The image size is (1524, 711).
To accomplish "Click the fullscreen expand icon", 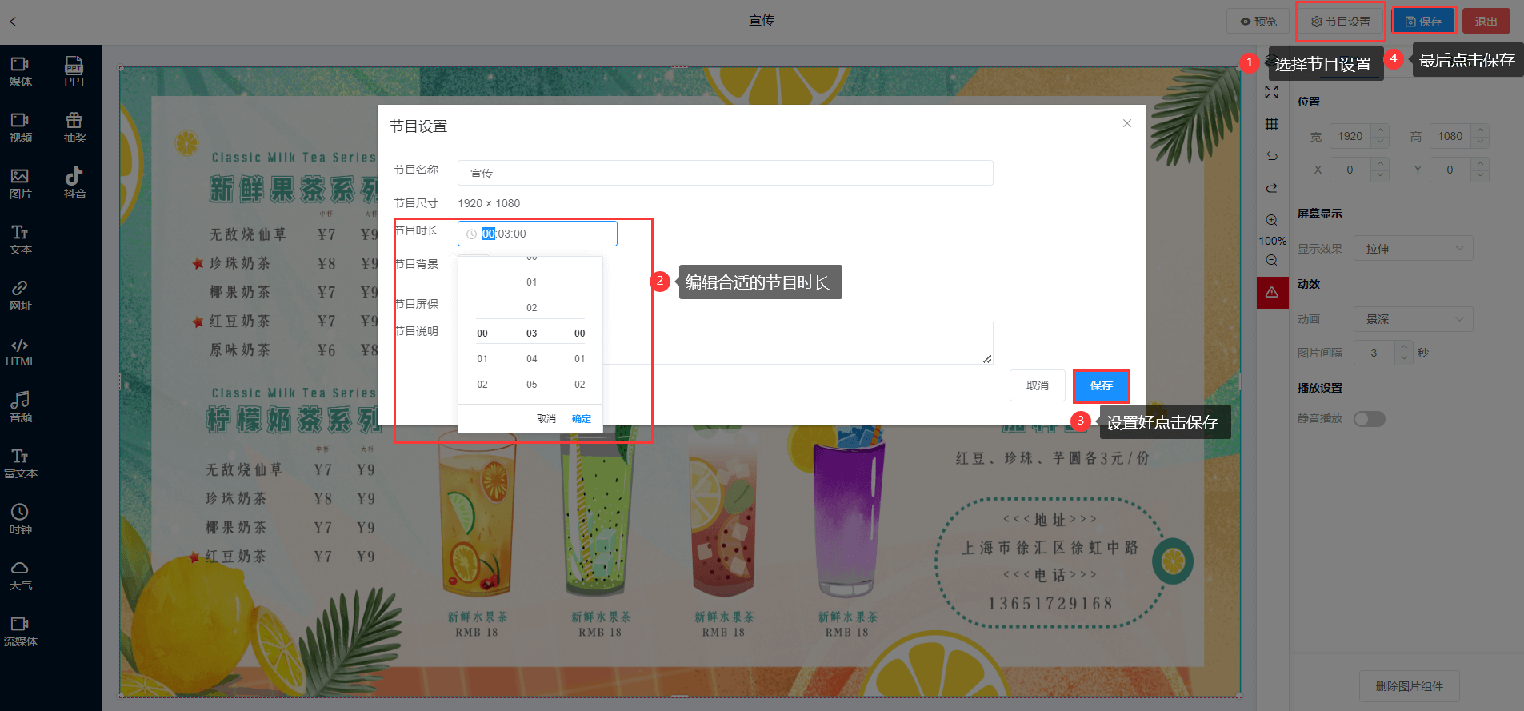I will tap(1271, 93).
